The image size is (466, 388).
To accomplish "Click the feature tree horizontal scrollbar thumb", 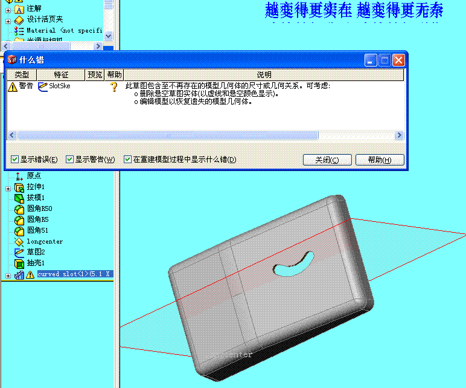I will click(x=40, y=46).
